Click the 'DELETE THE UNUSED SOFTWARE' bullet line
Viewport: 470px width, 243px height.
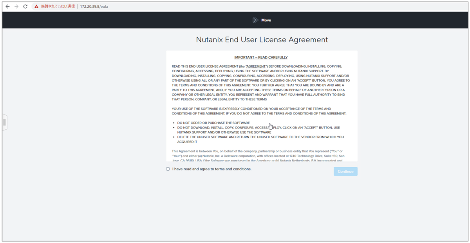pos(260,139)
